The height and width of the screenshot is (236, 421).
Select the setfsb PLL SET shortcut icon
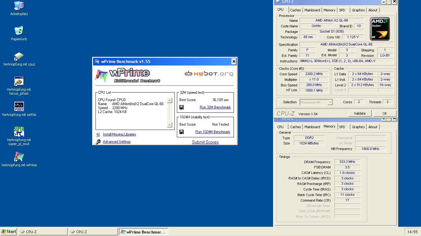tap(19, 106)
